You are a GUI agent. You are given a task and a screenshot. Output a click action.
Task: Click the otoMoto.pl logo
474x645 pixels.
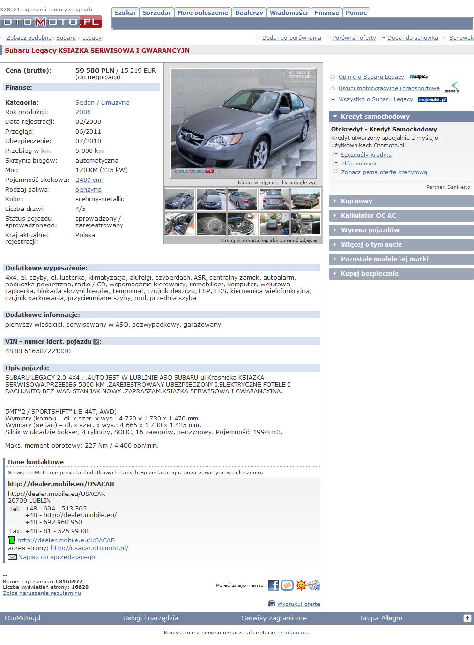coord(51,21)
